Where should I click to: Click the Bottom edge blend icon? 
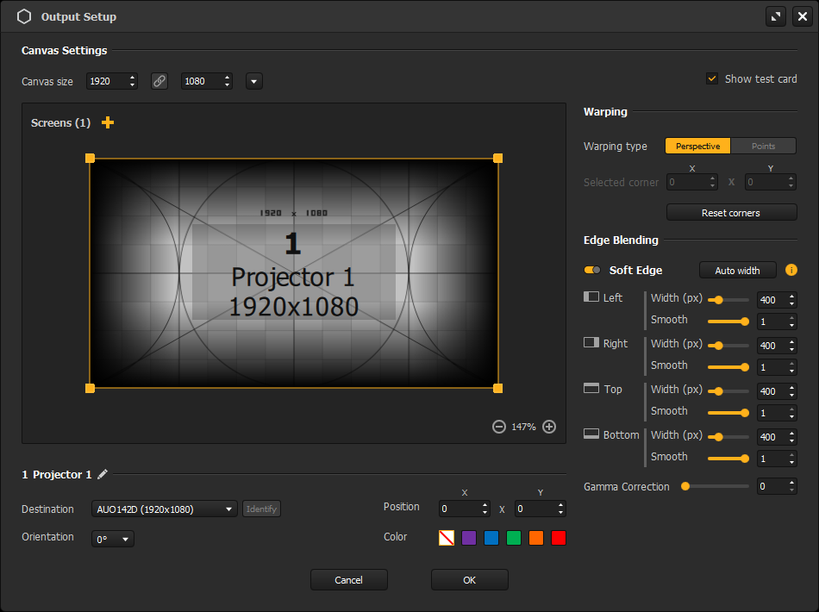[x=591, y=434]
